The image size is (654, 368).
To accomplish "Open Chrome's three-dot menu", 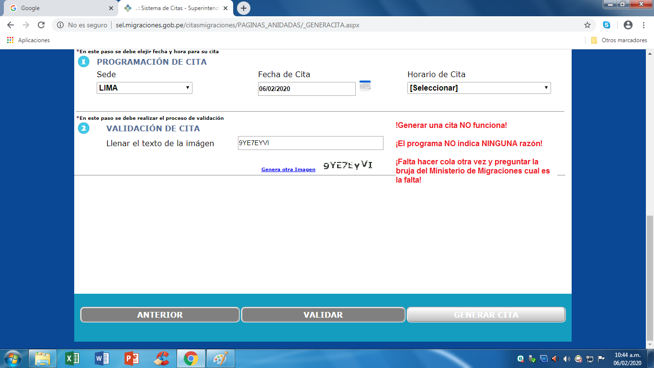I will pyautogui.click(x=644, y=25).
